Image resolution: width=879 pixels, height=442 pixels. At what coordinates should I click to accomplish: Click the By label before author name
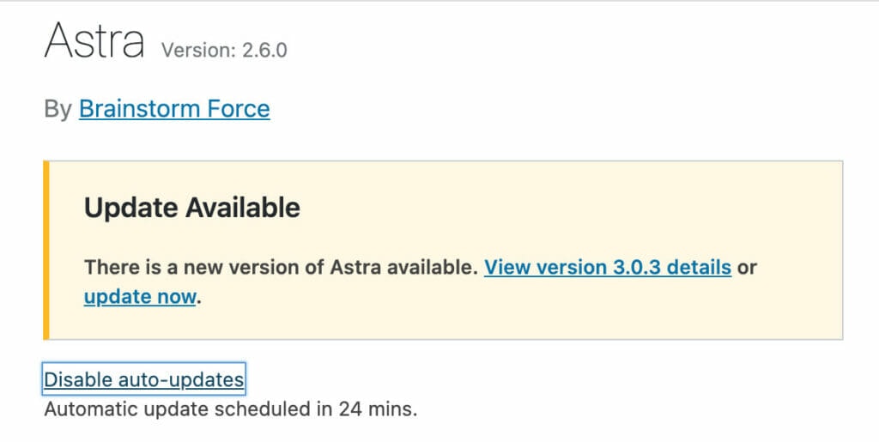point(58,109)
